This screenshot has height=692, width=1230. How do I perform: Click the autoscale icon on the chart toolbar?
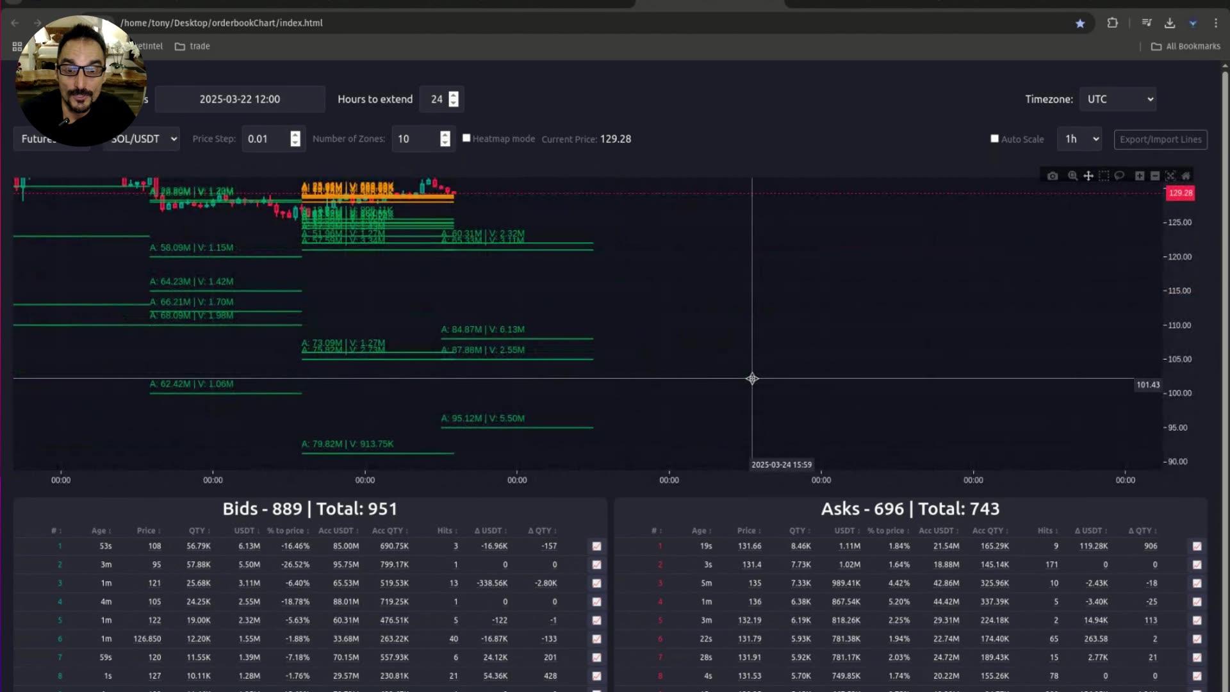1170,176
